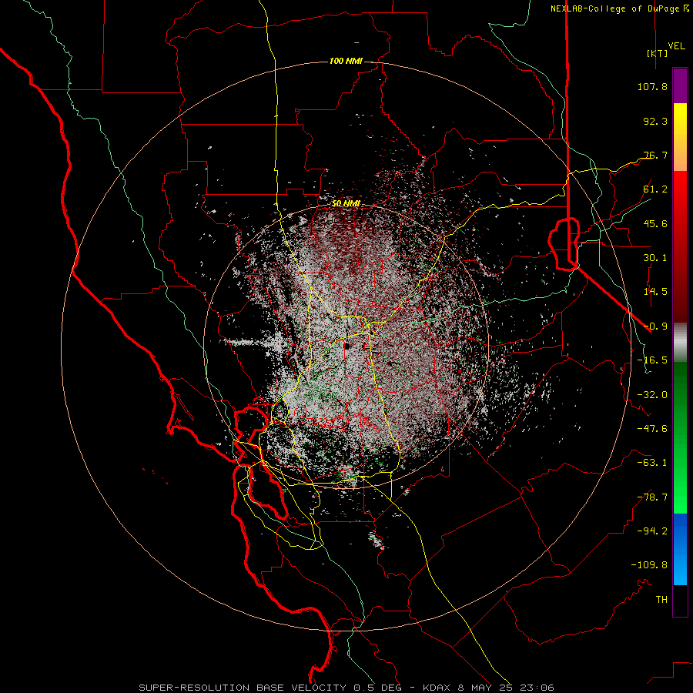The height and width of the screenshot is (693, 693).
Task: Select the -63.1 velocity legend value
Action: pos(652,463)
